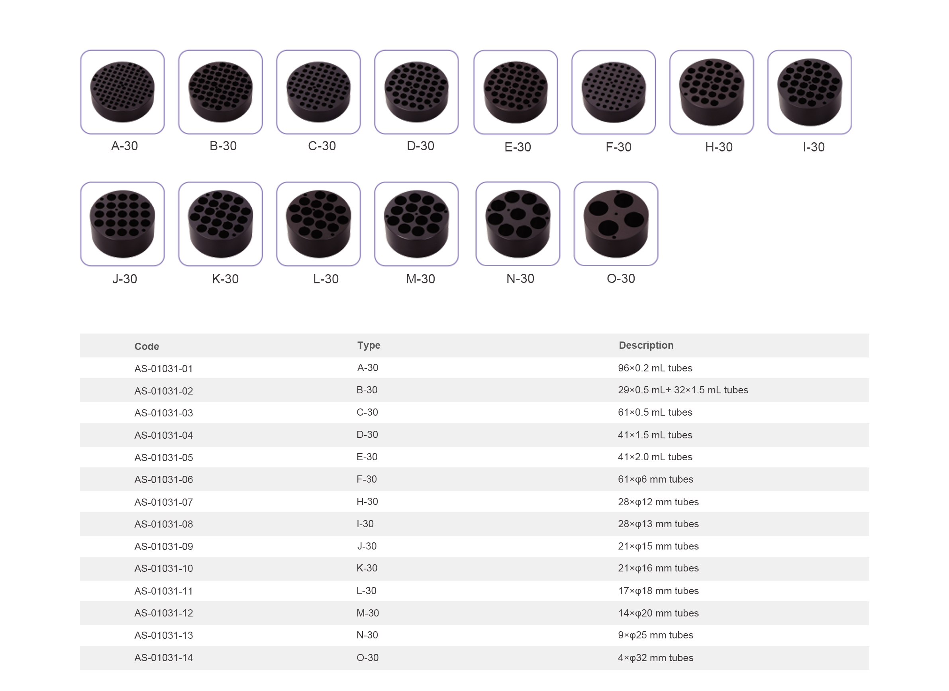The width and height of the screenshot is (949, 691).
Task: Click the '41×2.0 mL tubes' description cell
Action: (x=655, y=457)
